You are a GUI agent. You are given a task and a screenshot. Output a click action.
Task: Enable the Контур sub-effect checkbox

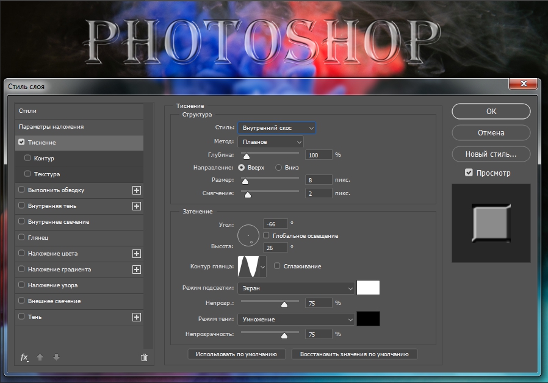click(27, 158)
